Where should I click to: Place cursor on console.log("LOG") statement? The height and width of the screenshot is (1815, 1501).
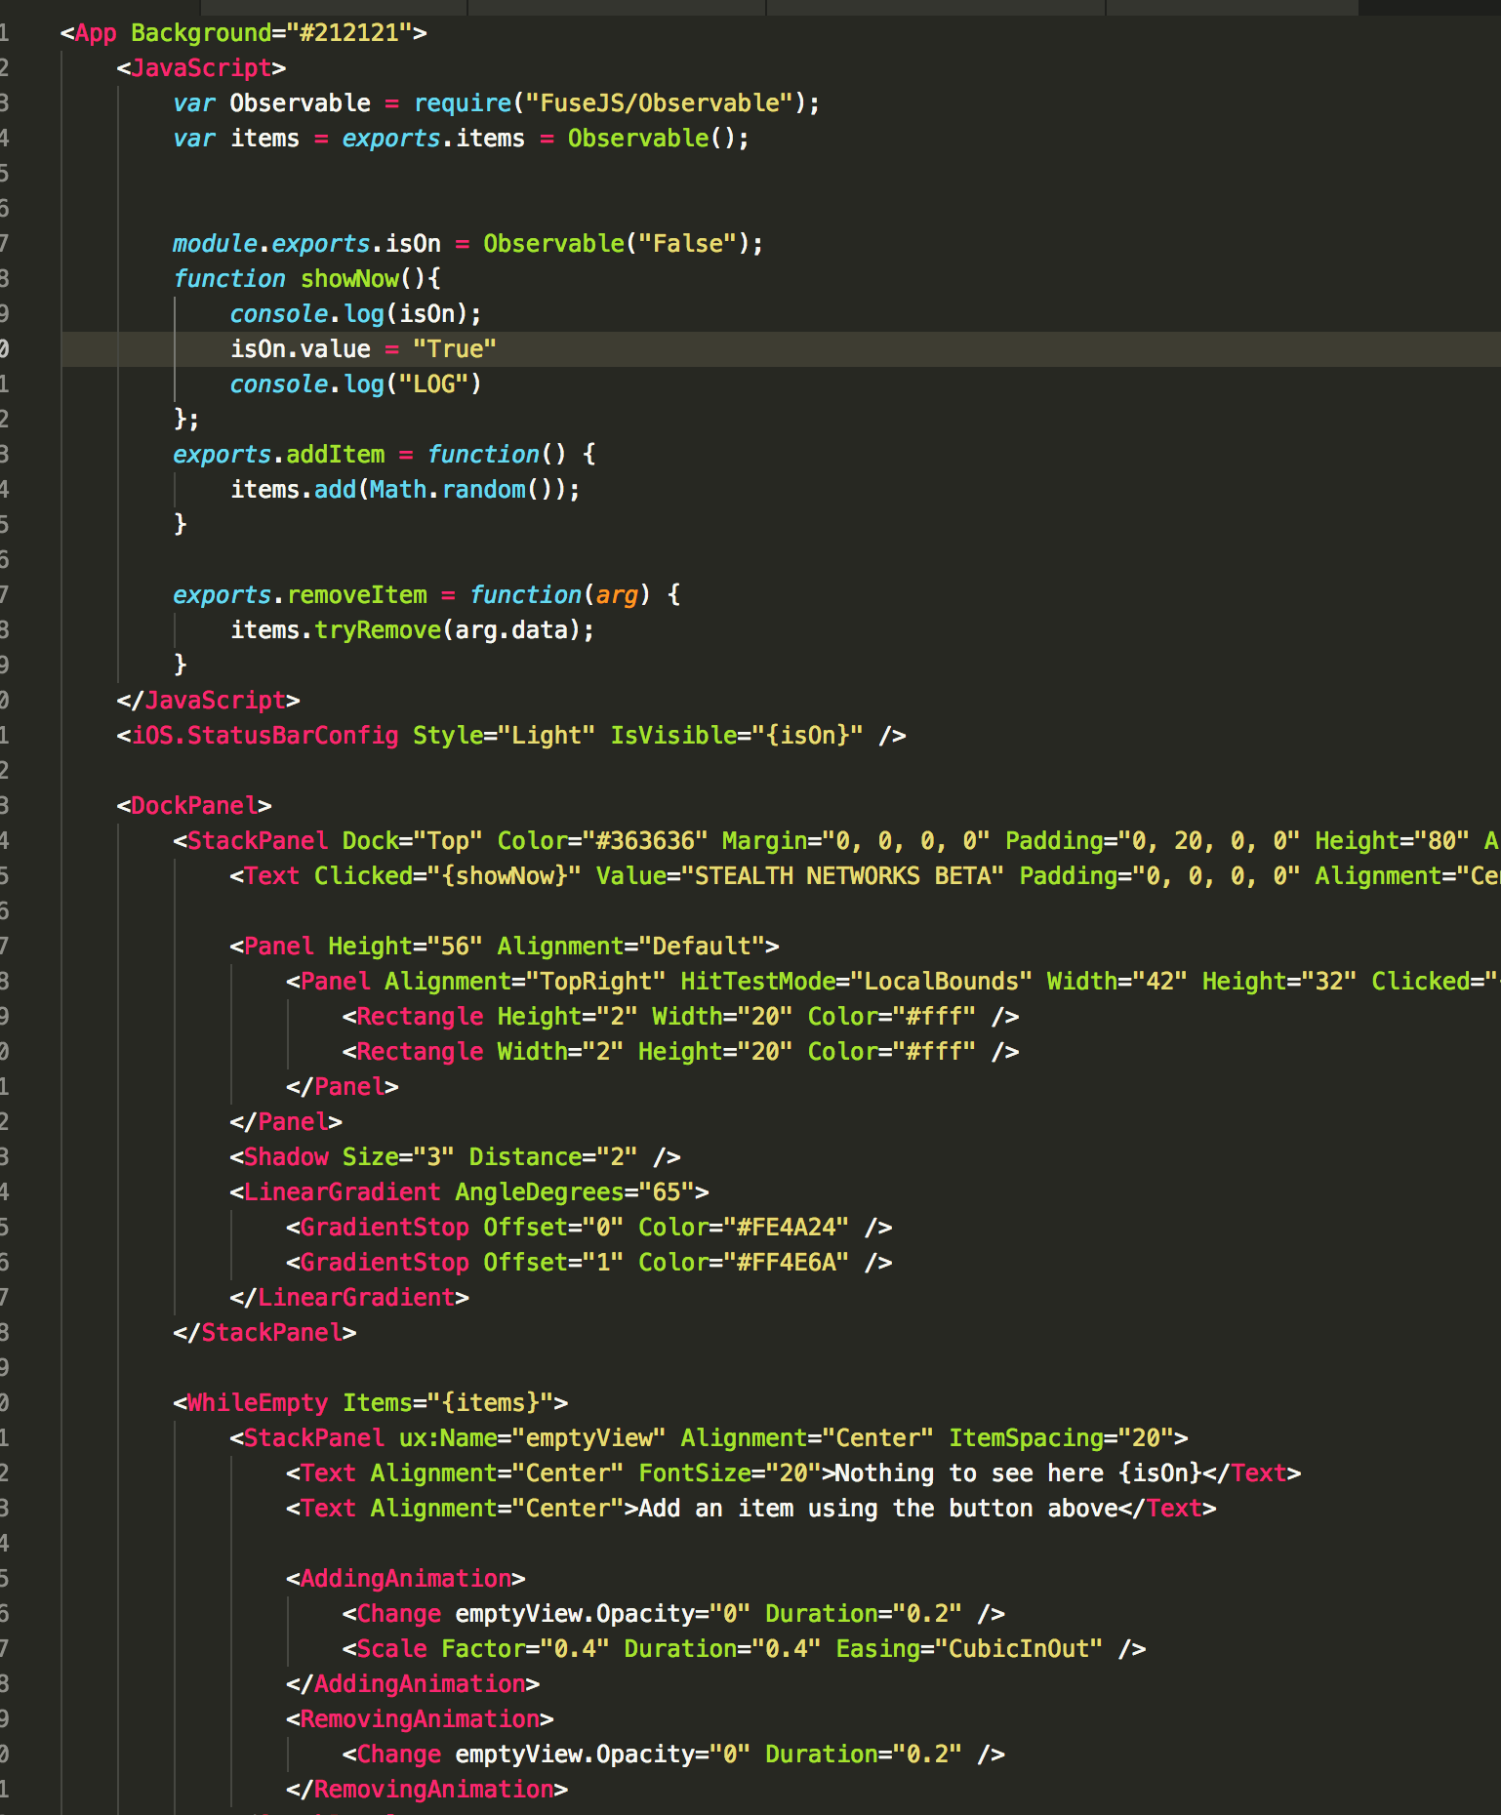355,384
